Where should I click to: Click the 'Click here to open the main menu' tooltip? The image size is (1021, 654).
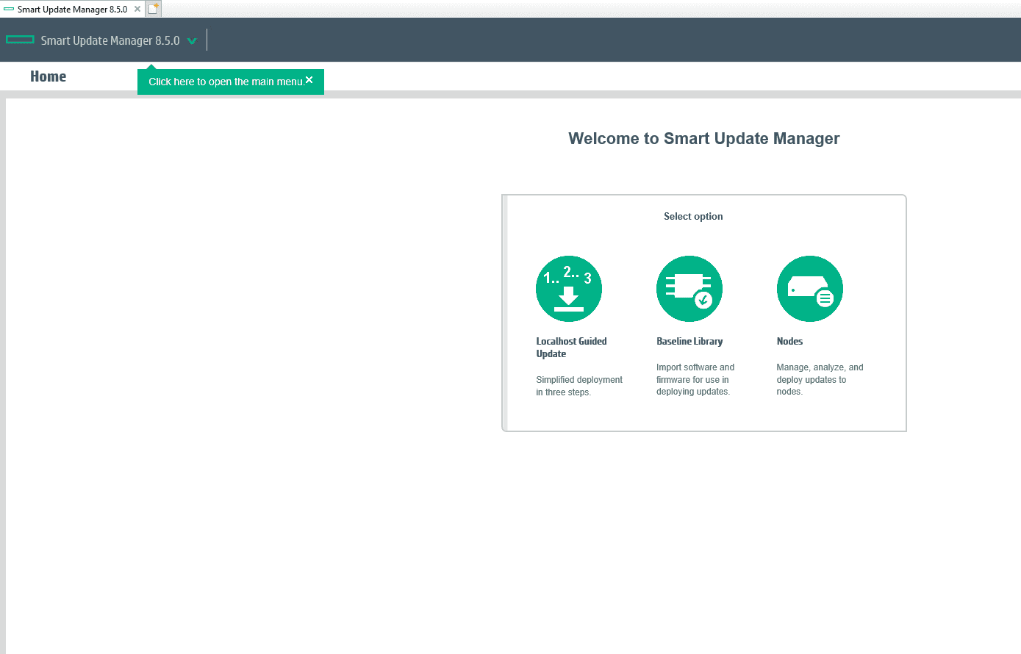coord(226,82)
